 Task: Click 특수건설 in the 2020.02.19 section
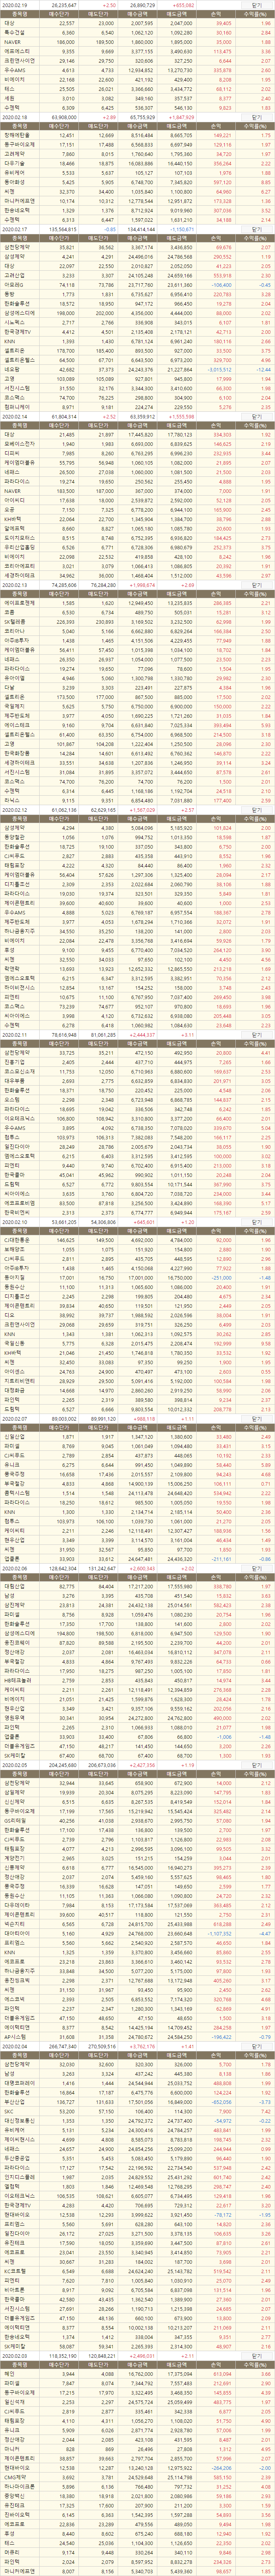[14, 32]
